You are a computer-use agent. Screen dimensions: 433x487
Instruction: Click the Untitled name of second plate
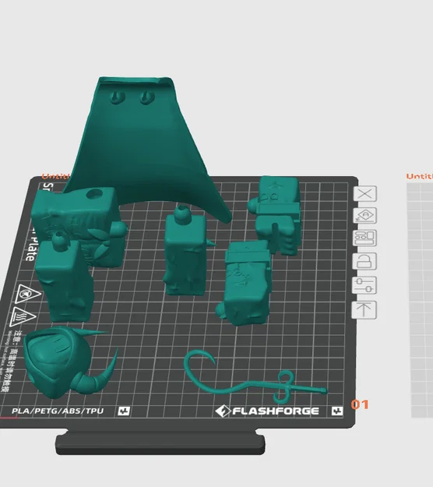(x=419, y=176)
